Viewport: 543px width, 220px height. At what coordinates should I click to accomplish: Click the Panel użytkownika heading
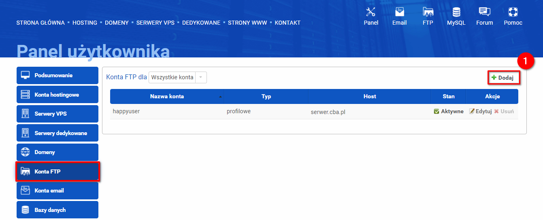click(x=93, y=51)
